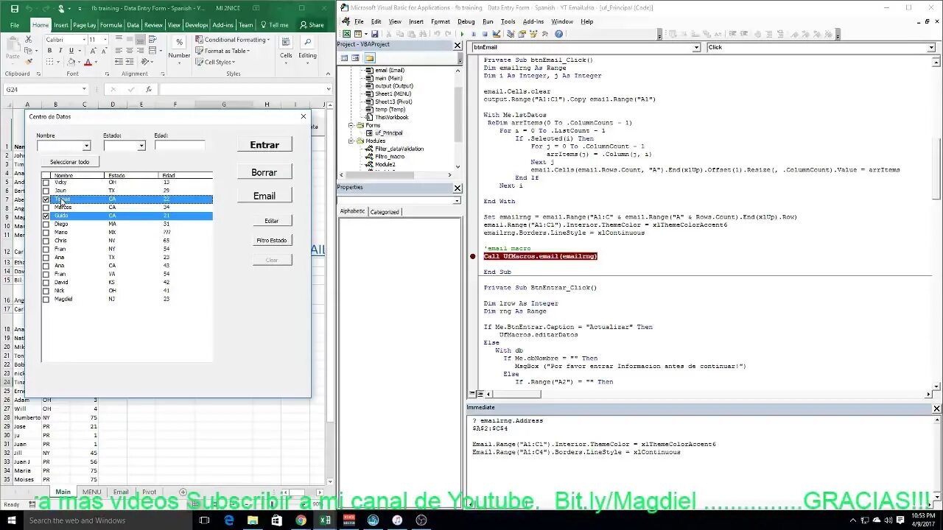This screenshot has height=530, width=943.
Task: Click the Seleccionar todo button
Action: point(69,162)
